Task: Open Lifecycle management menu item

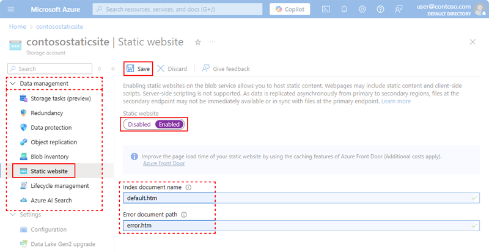Action: (59, 185)
